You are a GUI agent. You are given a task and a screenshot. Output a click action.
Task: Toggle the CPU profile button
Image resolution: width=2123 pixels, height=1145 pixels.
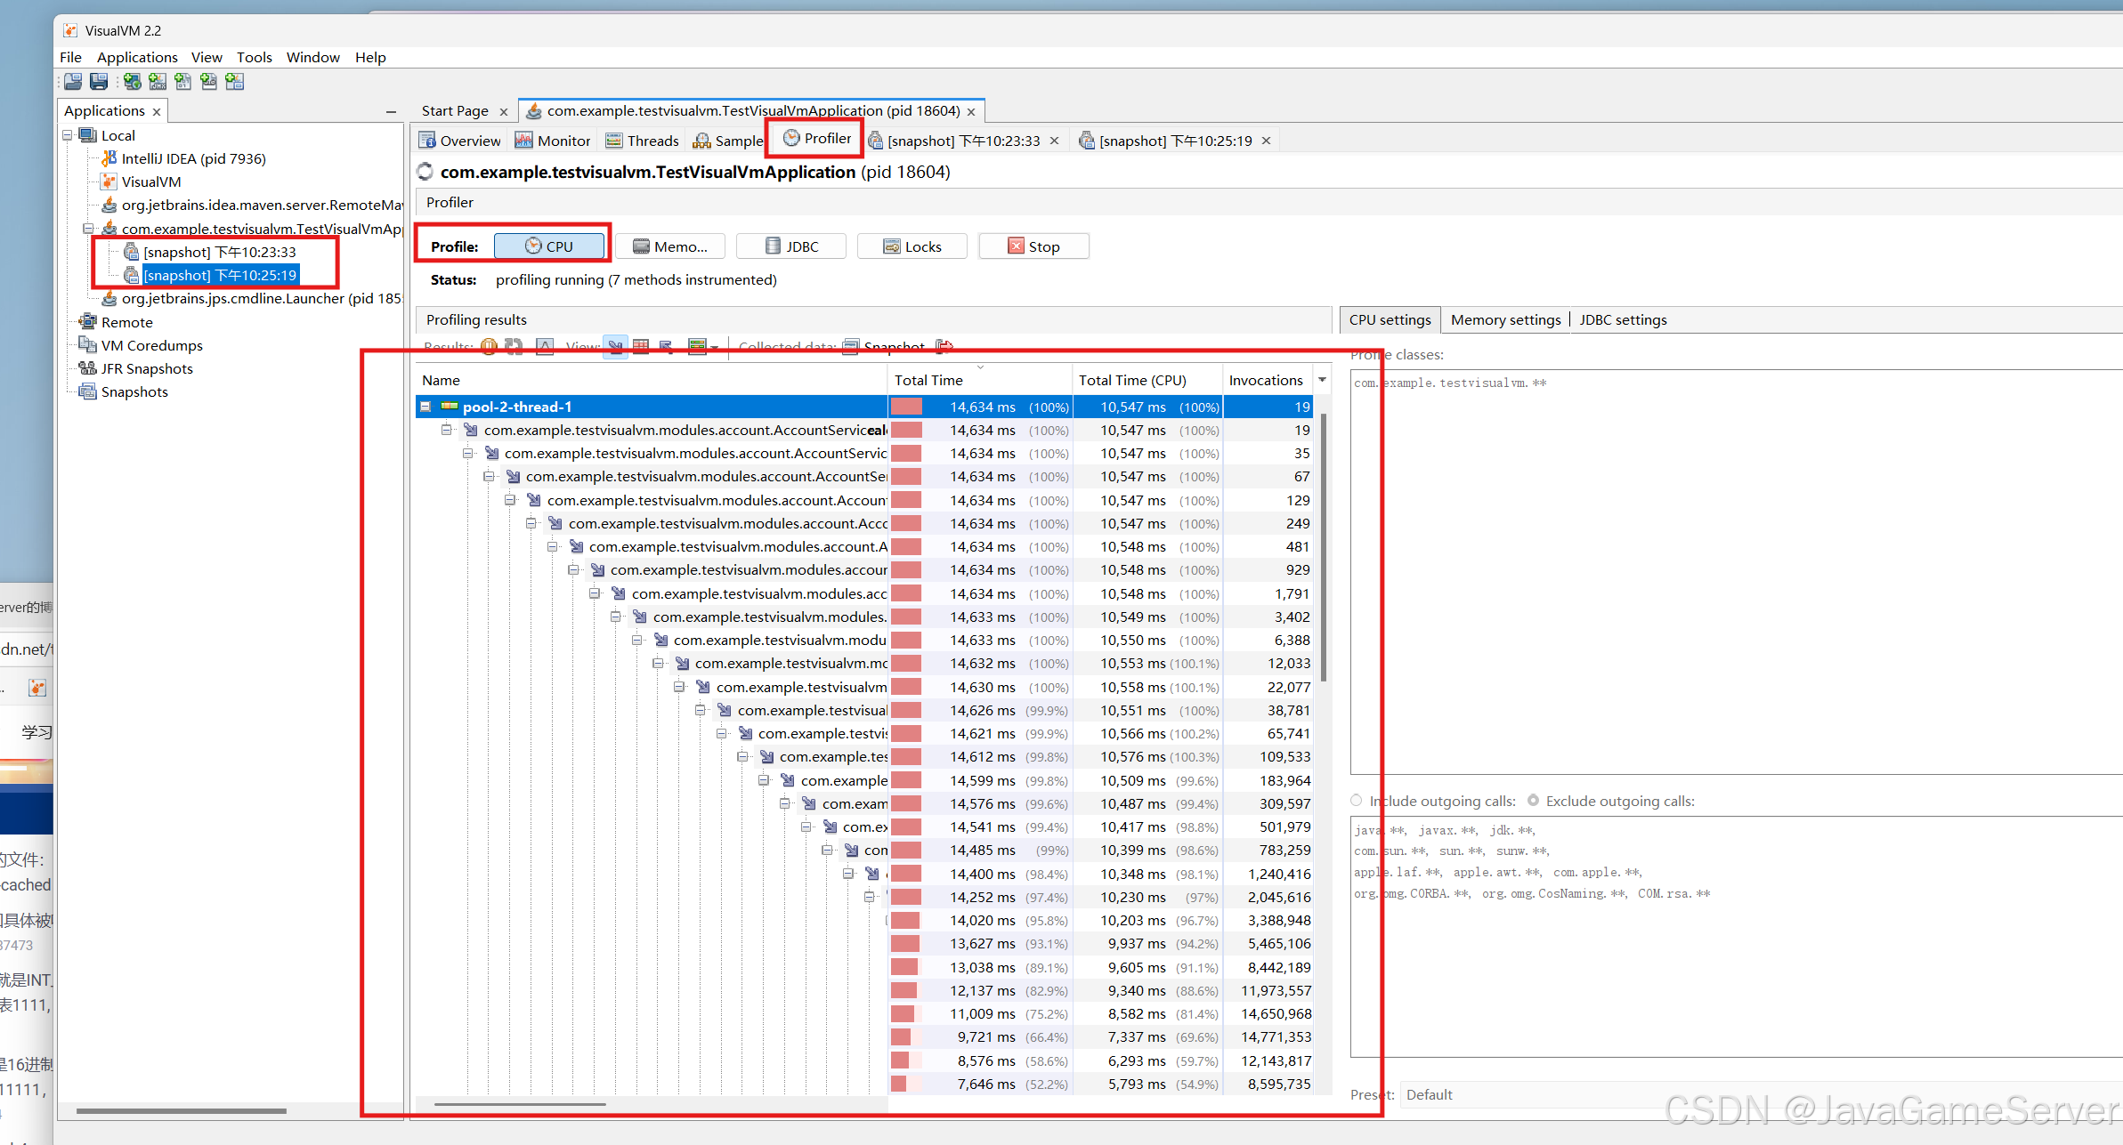coord(549,246)
